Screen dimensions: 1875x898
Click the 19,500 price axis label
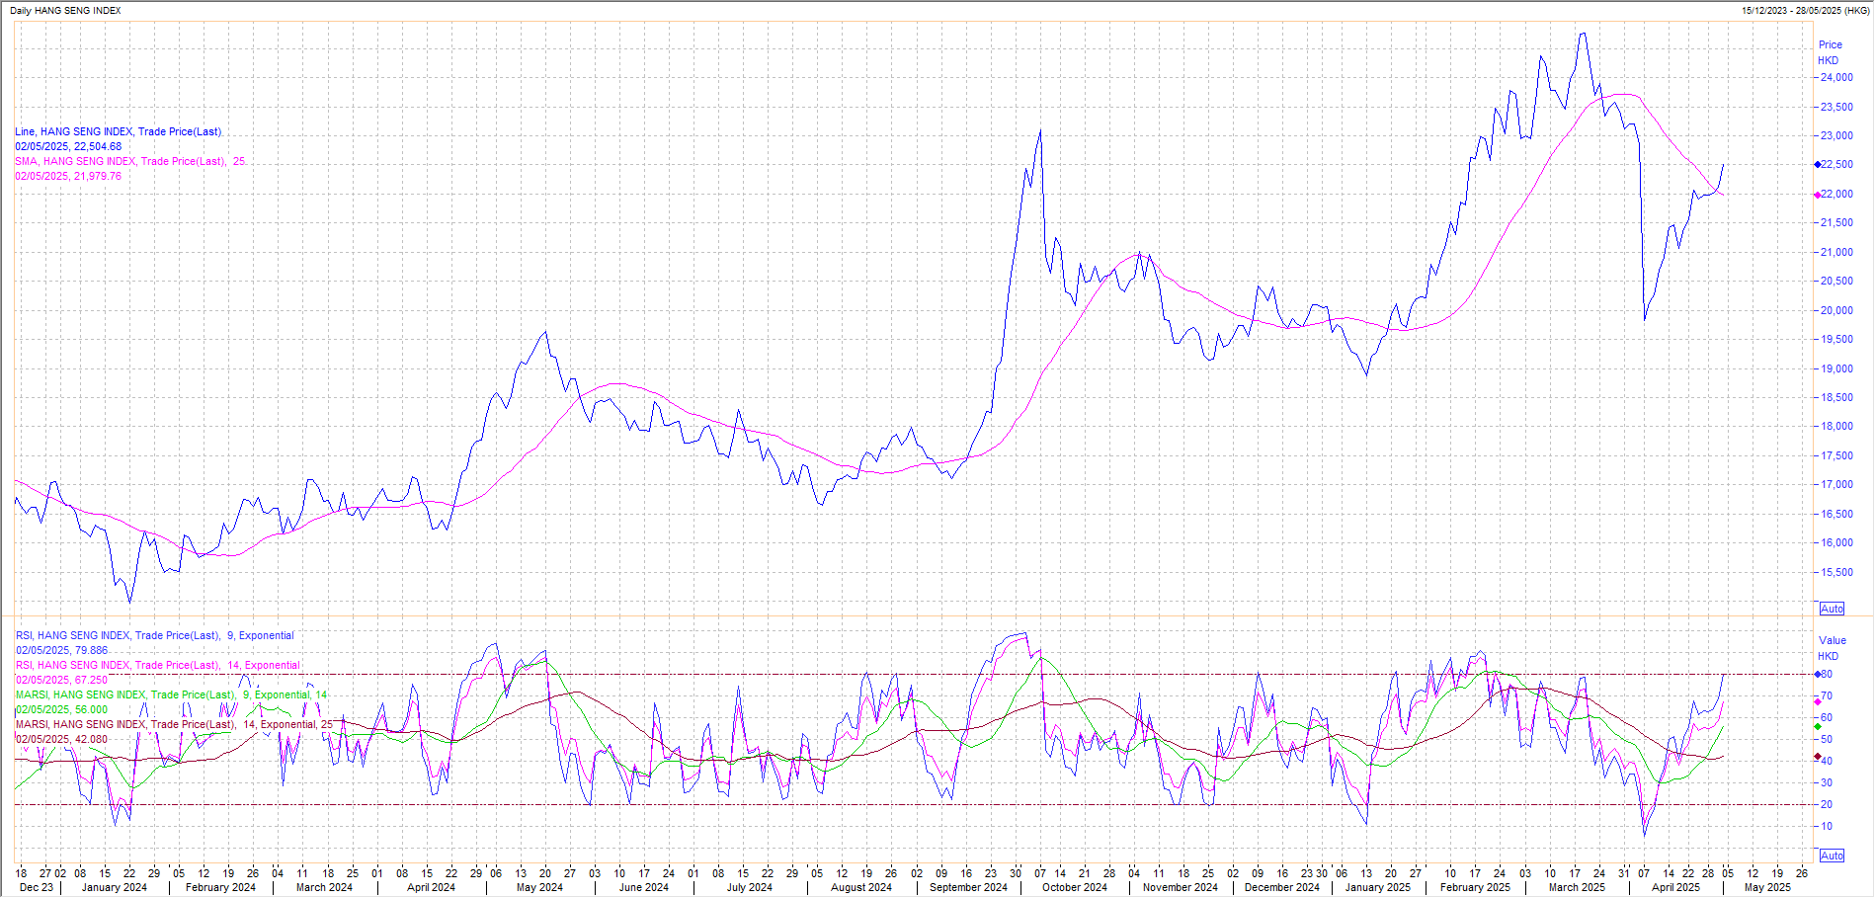tap(1836, 339)
